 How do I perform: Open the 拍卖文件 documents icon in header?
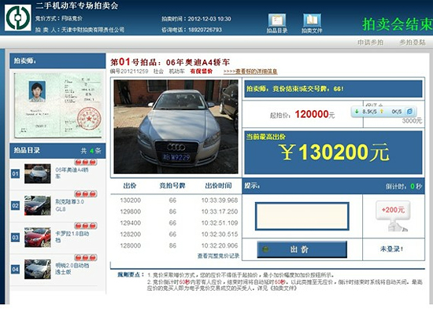(312, 24)
